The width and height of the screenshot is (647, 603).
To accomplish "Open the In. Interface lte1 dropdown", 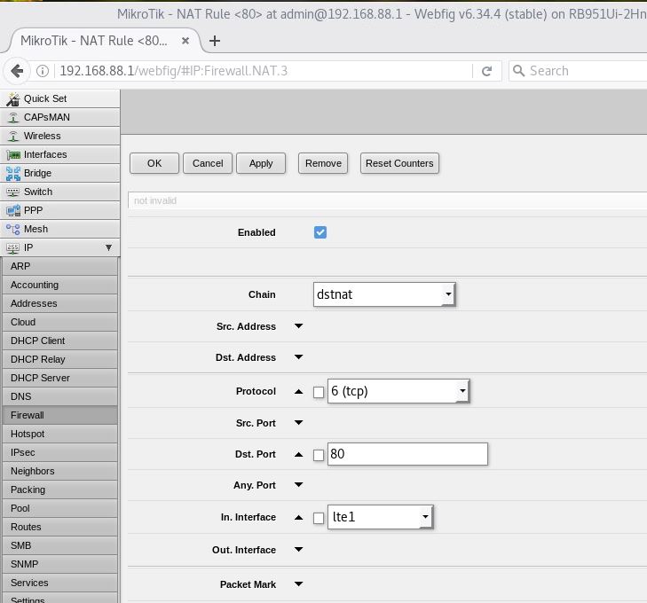I will (380, 517).
